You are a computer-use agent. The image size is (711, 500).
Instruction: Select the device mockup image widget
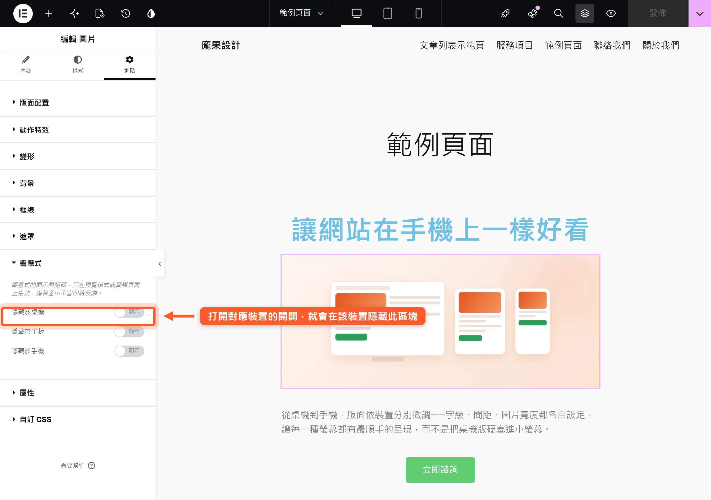coord(440,321)
